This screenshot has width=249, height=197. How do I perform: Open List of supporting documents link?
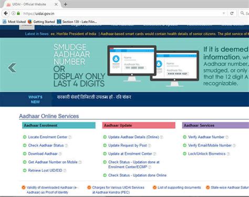pyautogui.click(x=179, y=188)
